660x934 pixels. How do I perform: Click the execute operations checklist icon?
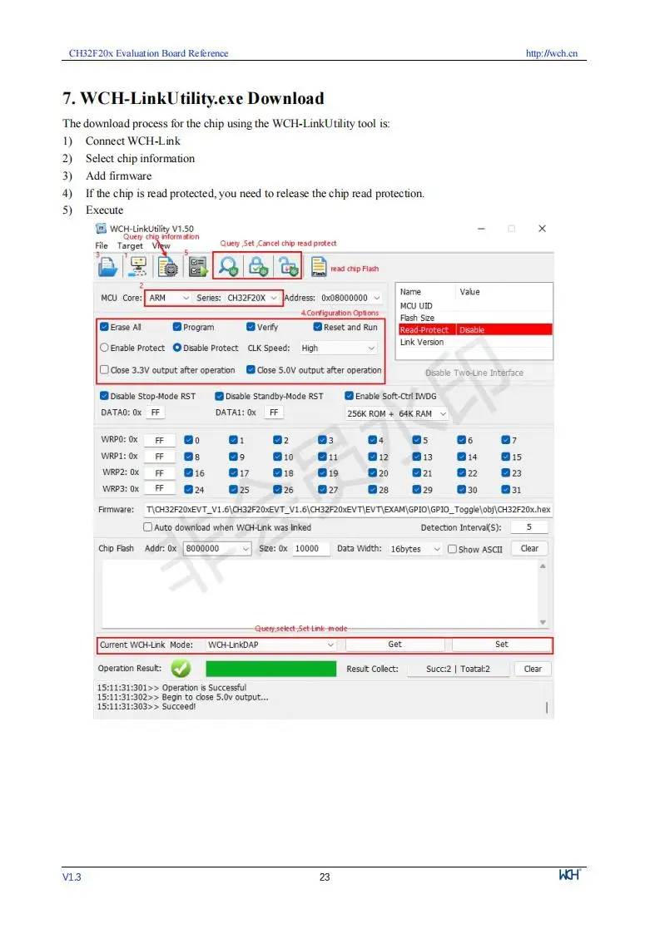coord(198,267)
